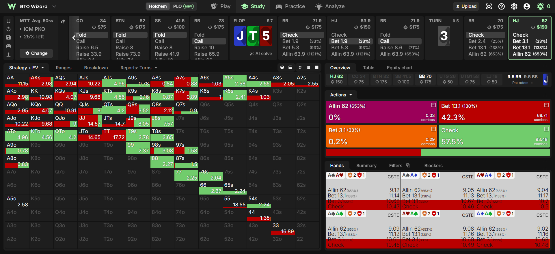Select the compact collapse-arrows matrix view
This screenshot has height=254, width=555.
pos(300,67)
